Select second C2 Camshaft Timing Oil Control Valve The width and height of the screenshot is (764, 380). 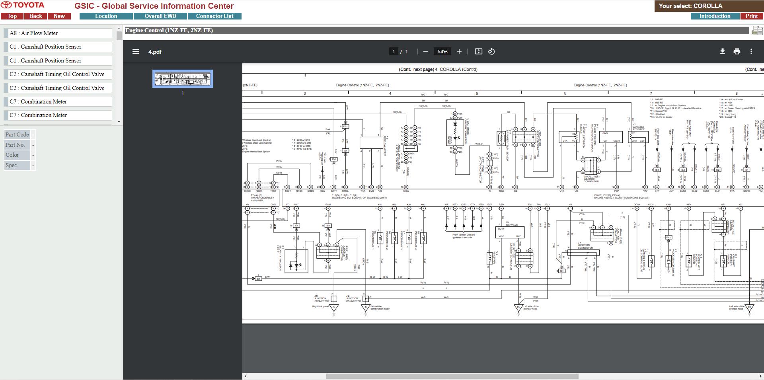point(58,88)
